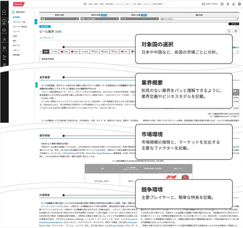Click the GO button next to 業界小分類
This screenshot has width=243, height=228.
click(144, 15)
